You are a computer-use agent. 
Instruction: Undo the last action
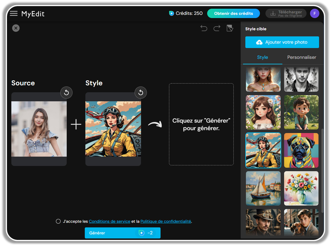pos(204,28)
